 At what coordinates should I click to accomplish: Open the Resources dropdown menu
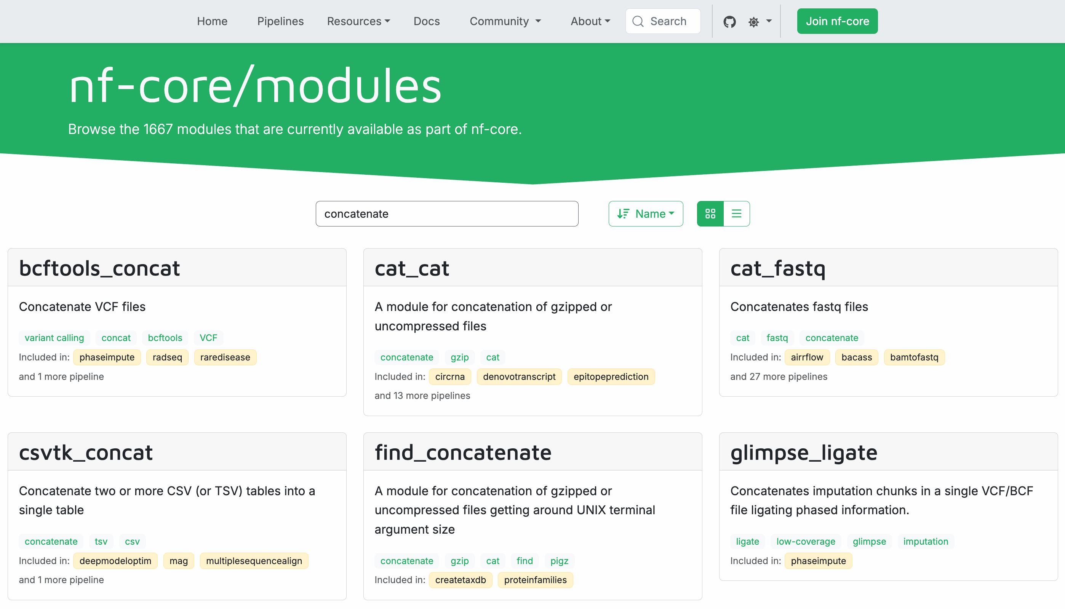[358, 21]
